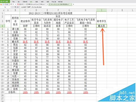The image size is (136, 102).
Task: Click the 电子工艺产品实训 subject header
Action: 69,21
